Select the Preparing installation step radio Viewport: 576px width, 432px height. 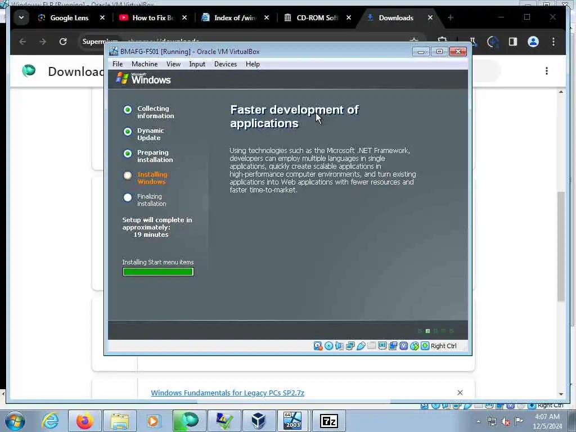[128, 154]
